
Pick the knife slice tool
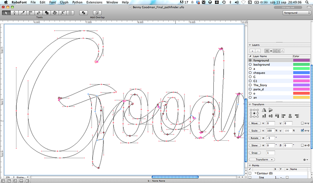pos(23,13)
